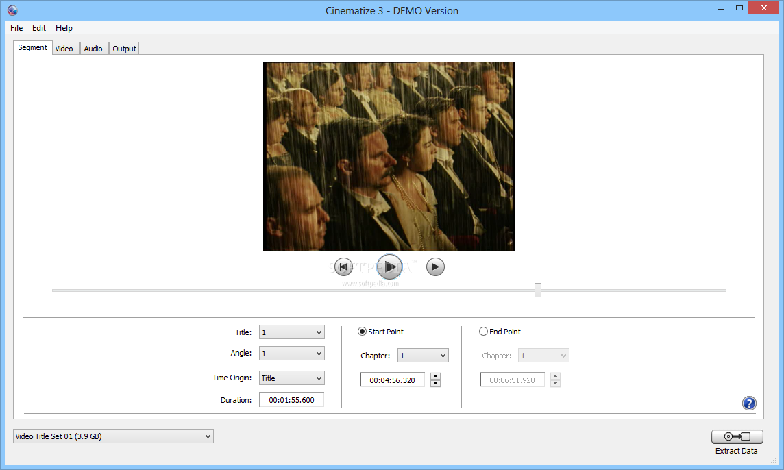
Task: Open the Start Point Chapter dropdown
Action: [423, 356]
